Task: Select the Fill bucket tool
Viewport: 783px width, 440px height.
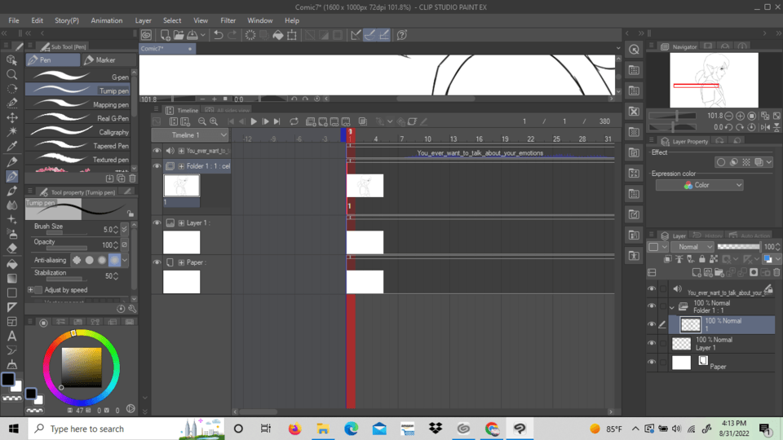Action: (11, 263)
